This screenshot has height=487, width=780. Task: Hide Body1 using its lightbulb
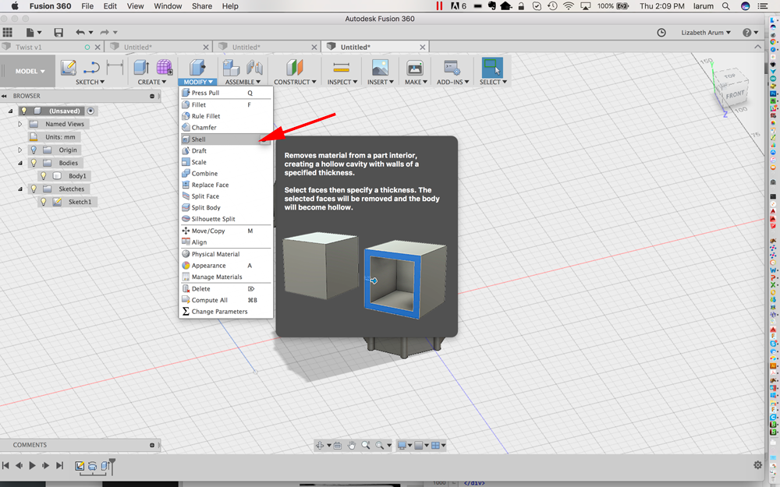click(x=44, y=175)
